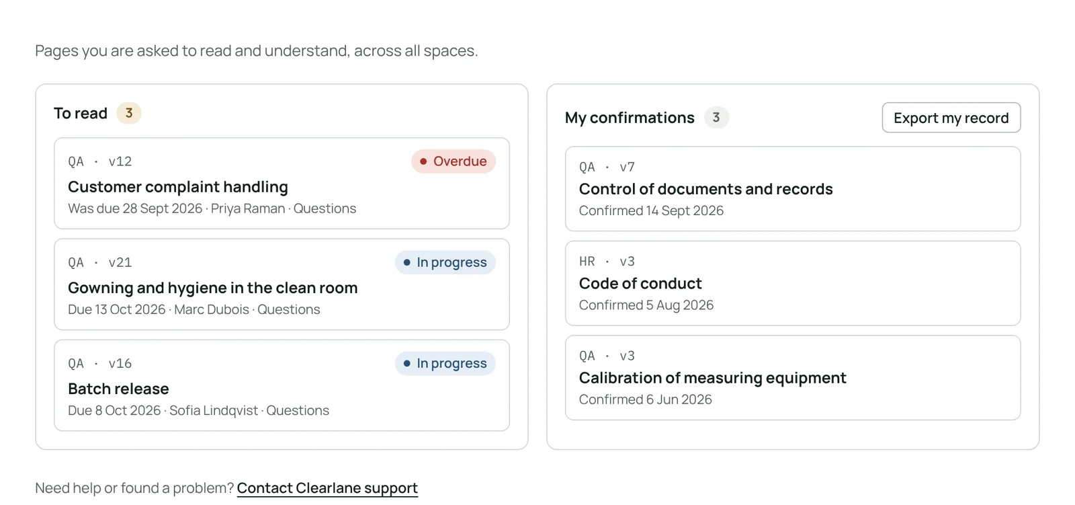Click the To read count badge

coord(129,113)
